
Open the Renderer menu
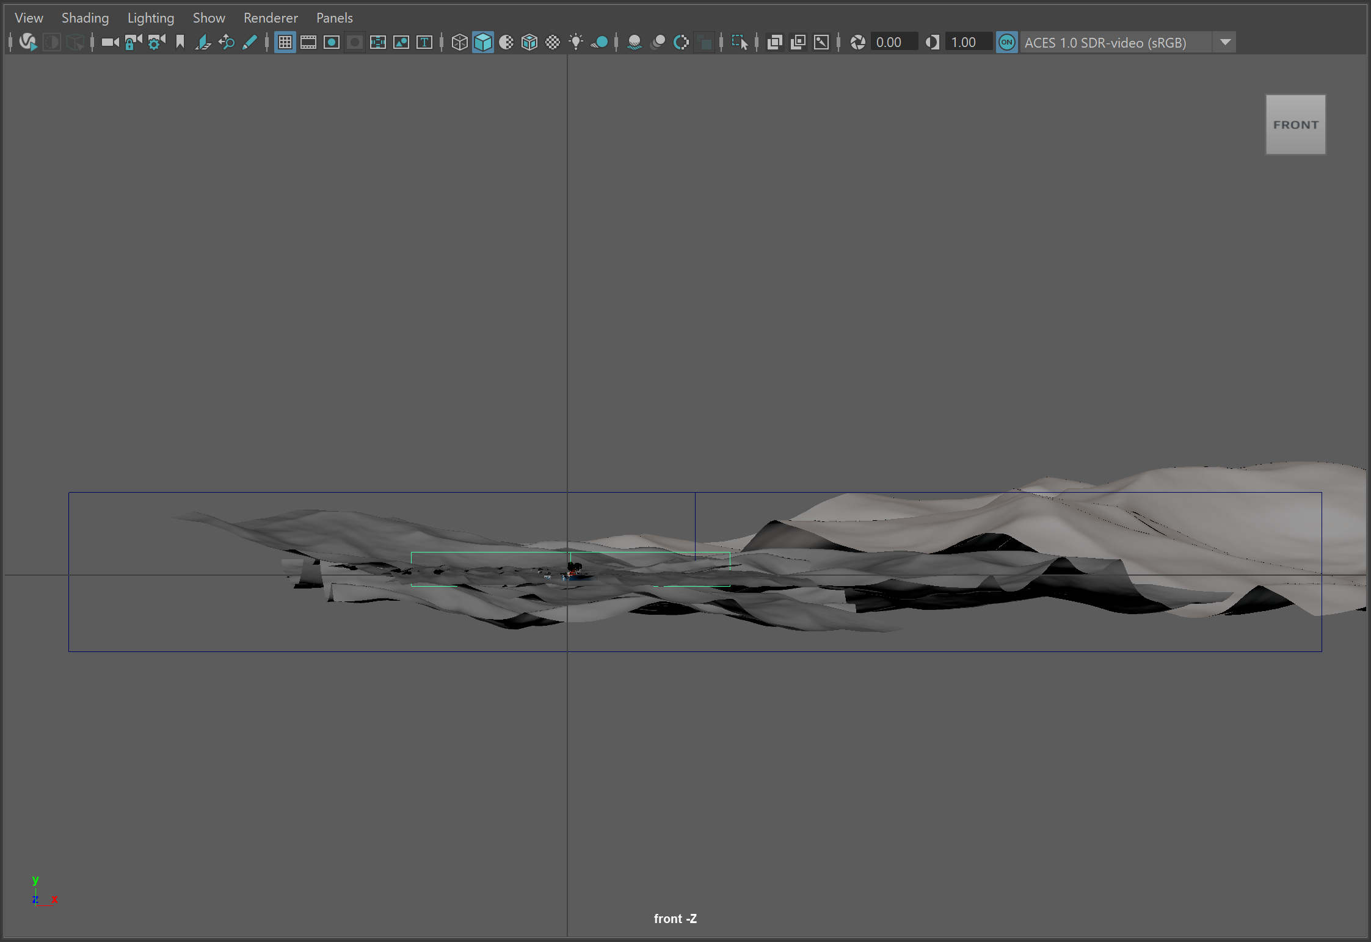pos(271,18)
